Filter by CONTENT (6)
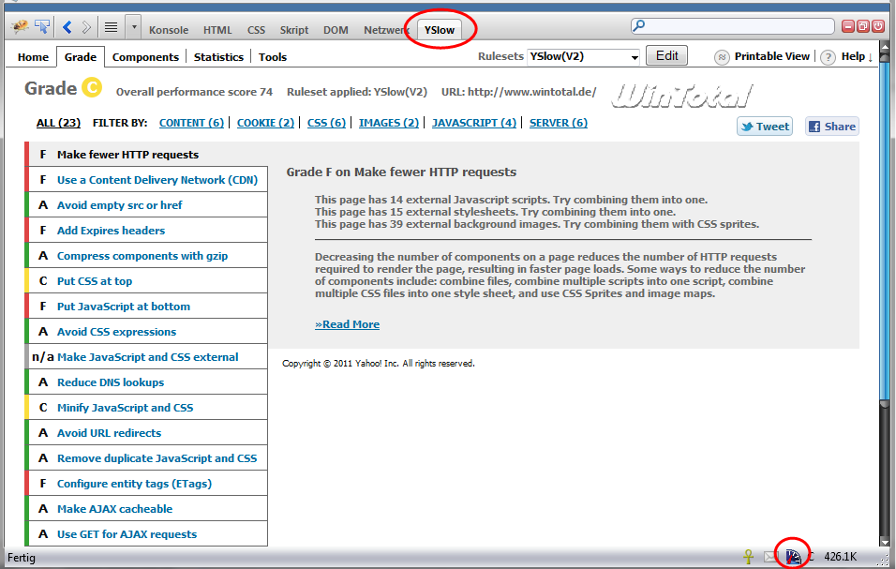 191,123
